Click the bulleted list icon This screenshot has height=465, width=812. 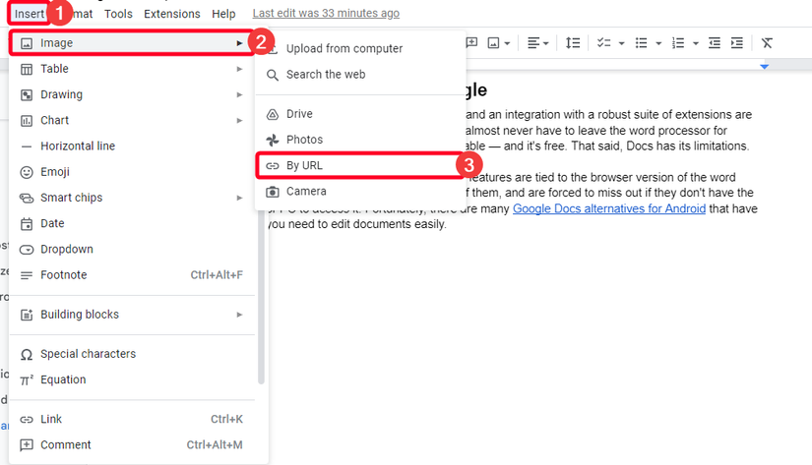[x=642, y=43]
